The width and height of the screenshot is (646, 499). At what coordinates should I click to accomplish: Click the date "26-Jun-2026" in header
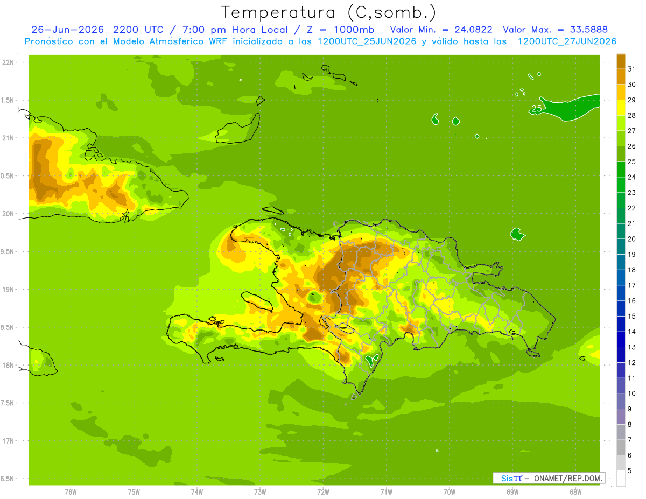tap(68, 30)
